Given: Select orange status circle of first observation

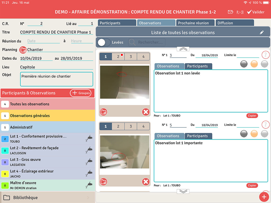Looking at the screenshot, I should pyautogui.click(x=254, y=64).
